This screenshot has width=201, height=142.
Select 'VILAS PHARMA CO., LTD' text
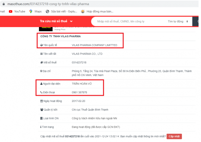coord(87,54)
